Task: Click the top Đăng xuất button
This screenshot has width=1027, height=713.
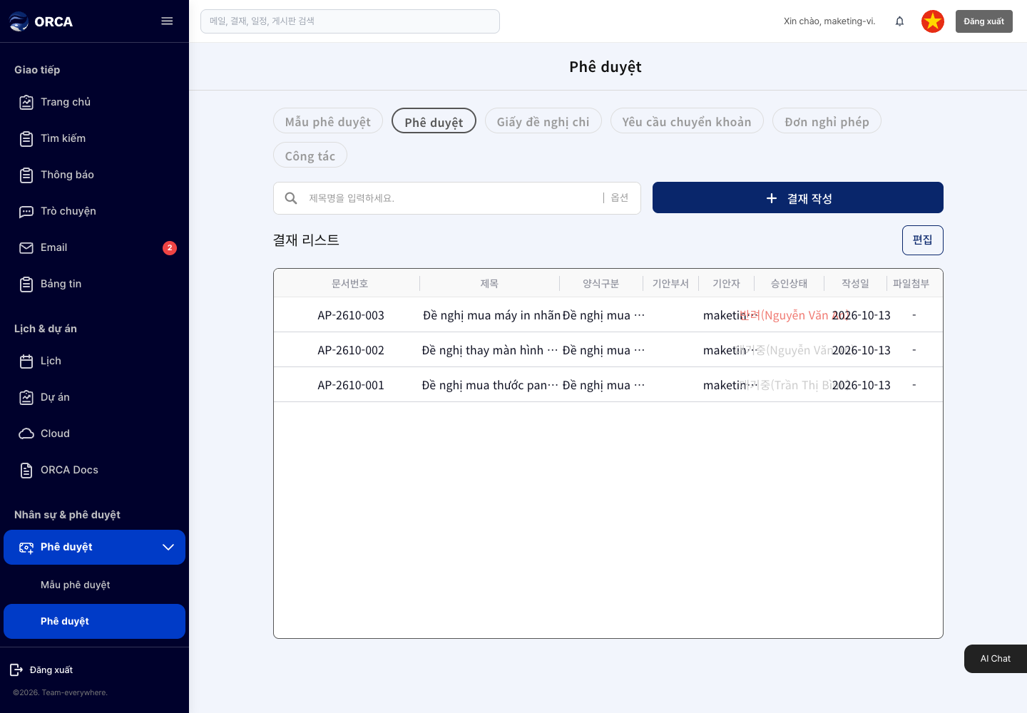Action: tap(984, 21)
